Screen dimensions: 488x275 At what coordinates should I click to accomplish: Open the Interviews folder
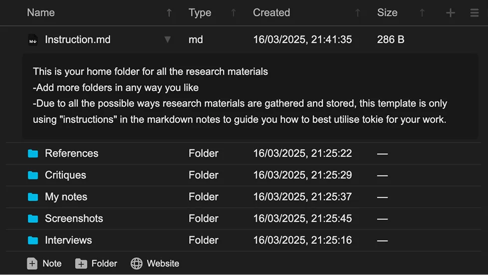coord(68,240)
